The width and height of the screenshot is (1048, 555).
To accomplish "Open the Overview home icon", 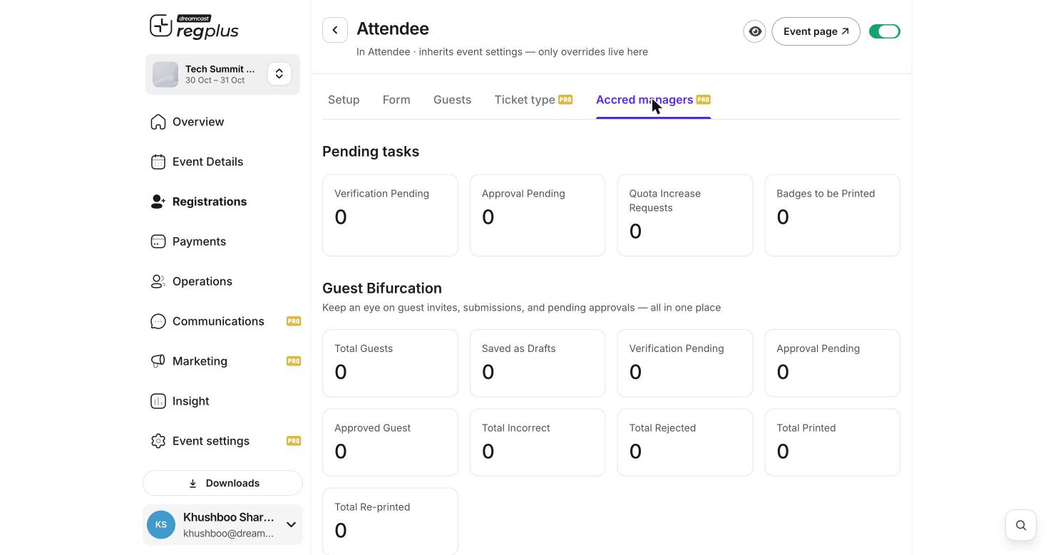I will tap(158, 122).
